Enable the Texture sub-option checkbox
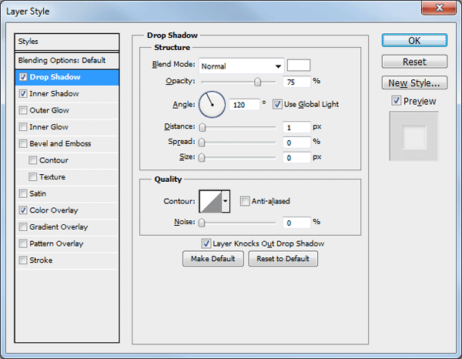462x359 pixels. (32, 177)
